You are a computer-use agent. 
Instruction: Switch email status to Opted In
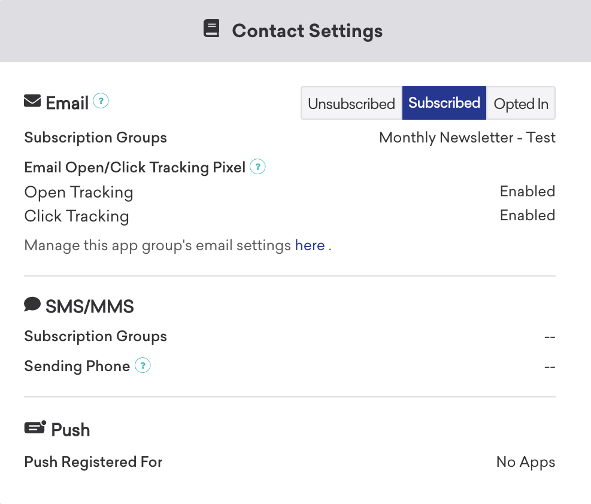pyautogui.click(x=521, y=104)
